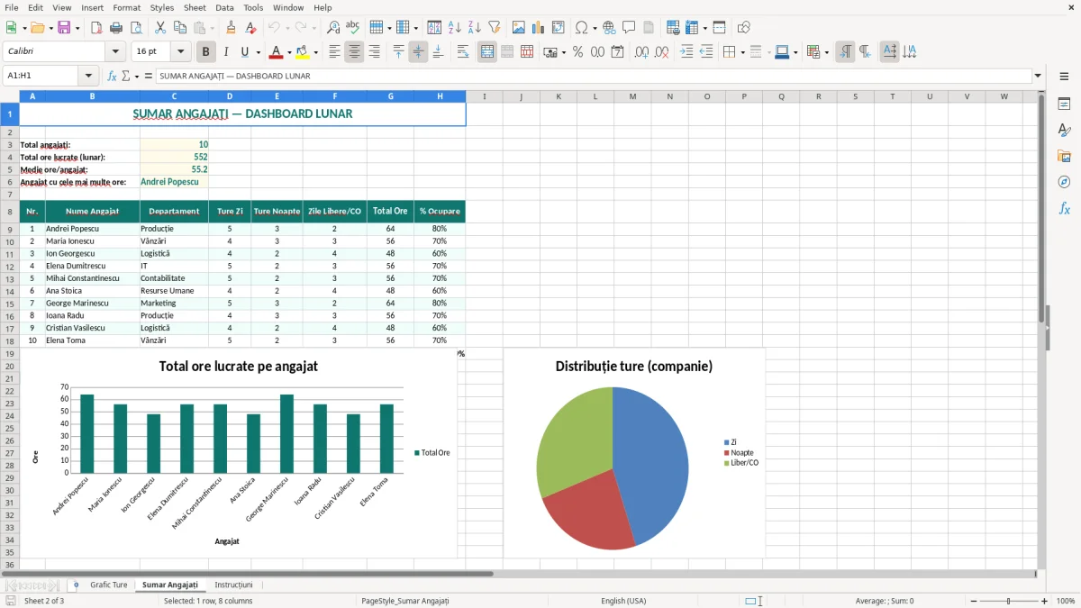1081x608 pixels.
Task: Toggle Italic formatting
Action: coord(225,52)
